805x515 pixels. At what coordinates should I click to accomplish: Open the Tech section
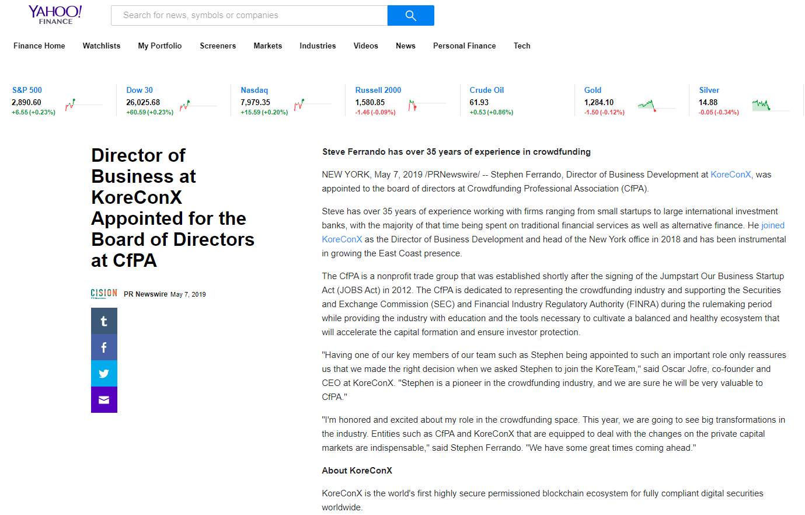522,46
